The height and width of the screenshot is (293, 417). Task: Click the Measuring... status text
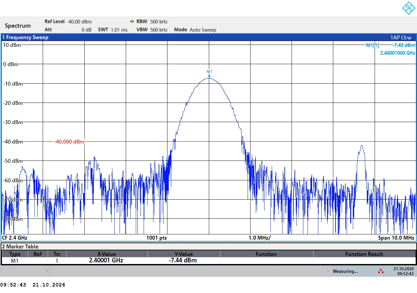point(345,271)
